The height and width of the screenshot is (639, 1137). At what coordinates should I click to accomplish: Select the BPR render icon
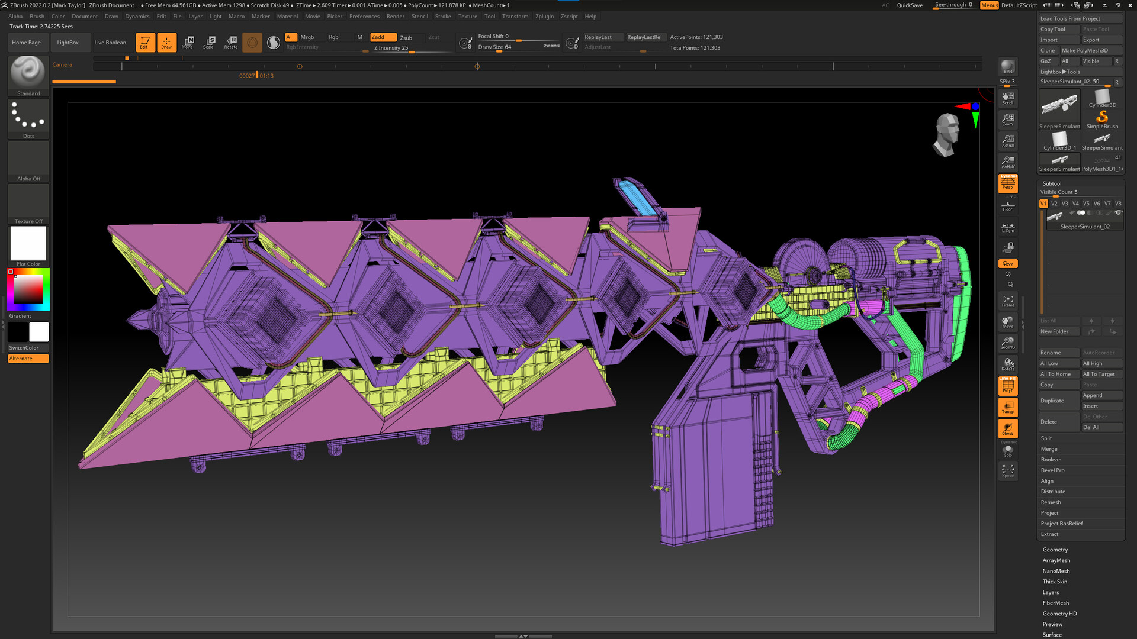click(1007, 67)
